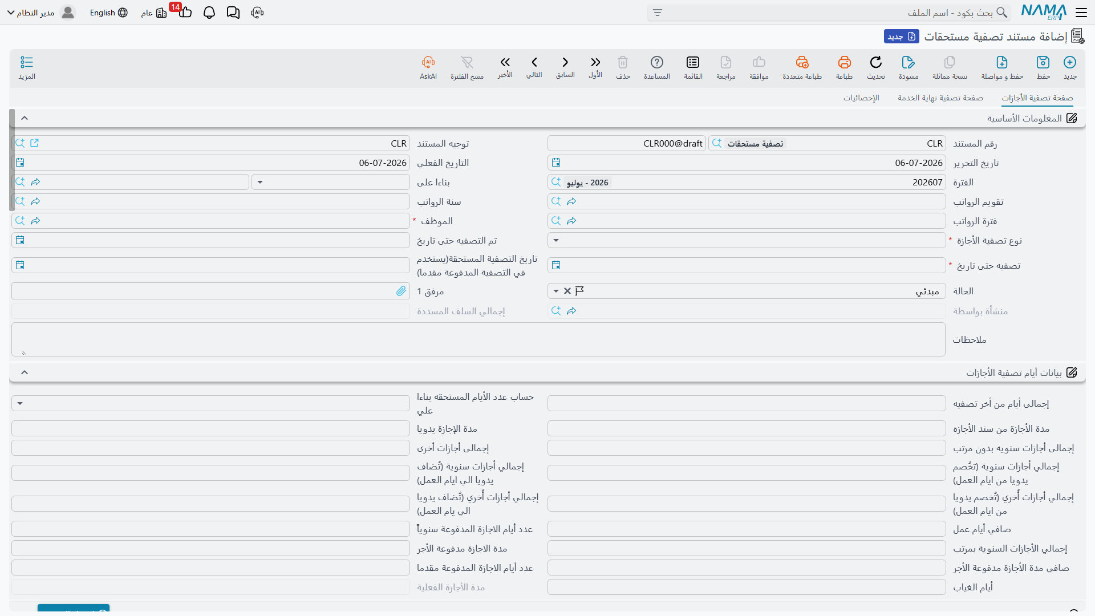The image size is (1095, 616).
Task: Collapse المعلومات الأساسية section
Action: click(x=25, y=118)
